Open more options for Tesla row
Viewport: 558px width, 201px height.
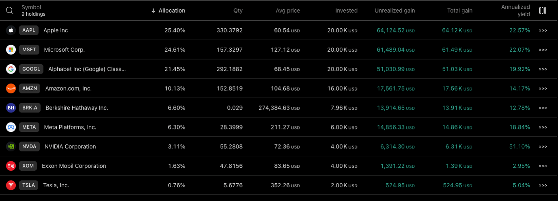(x=543, y=186)
